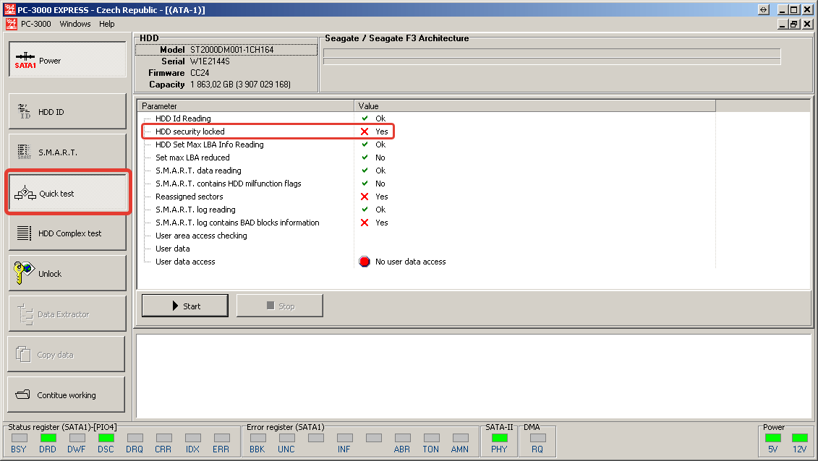The image size is (818, 461).
Task: Click the Copy data pages icon
Action: (x=23, y=354)
